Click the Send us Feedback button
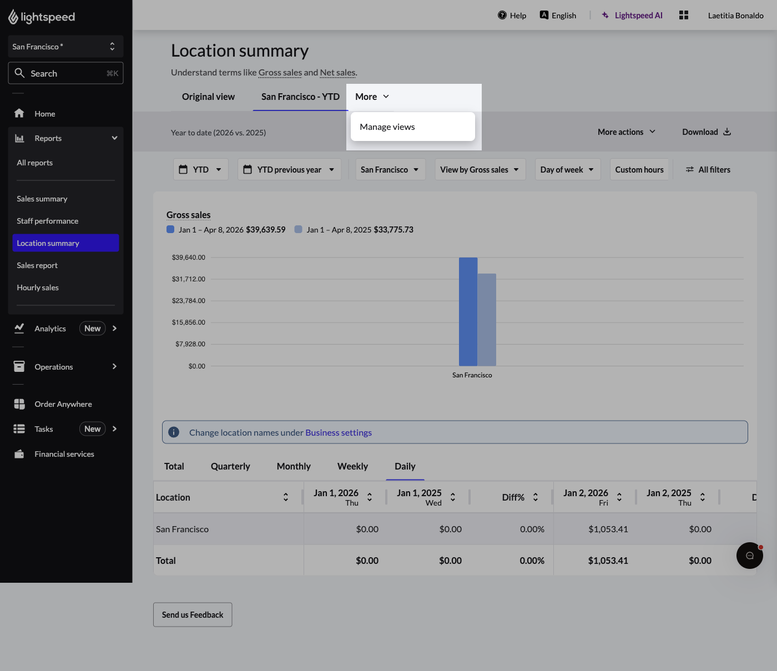Viewport: 777px width, 671px height. (193, 614)
